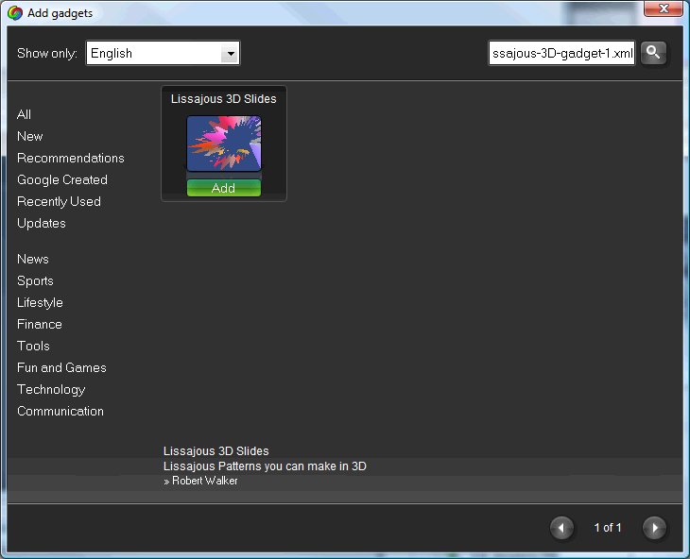The height and width of the screenshot is (559, 690).
Task: Click inside the gadget search field
Action: pyautogui.click(x=562, y=53)
